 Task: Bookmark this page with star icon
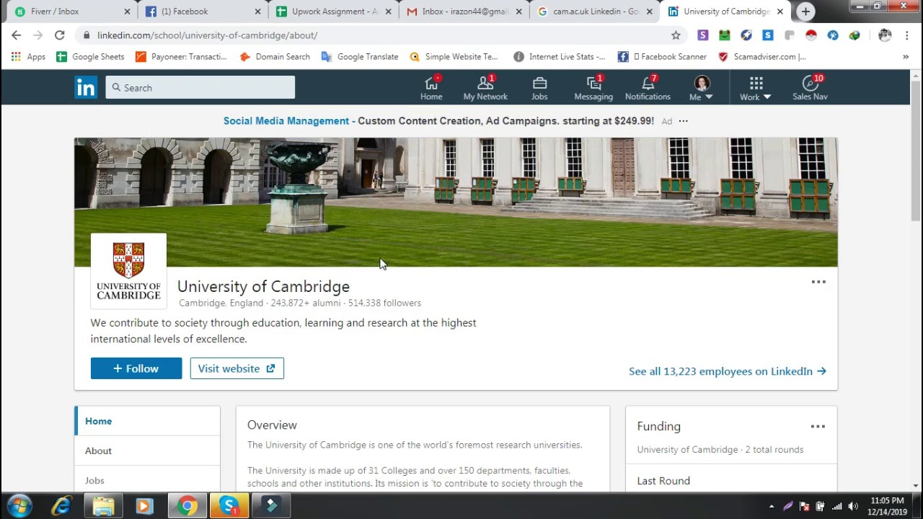[x=676, y=35]
